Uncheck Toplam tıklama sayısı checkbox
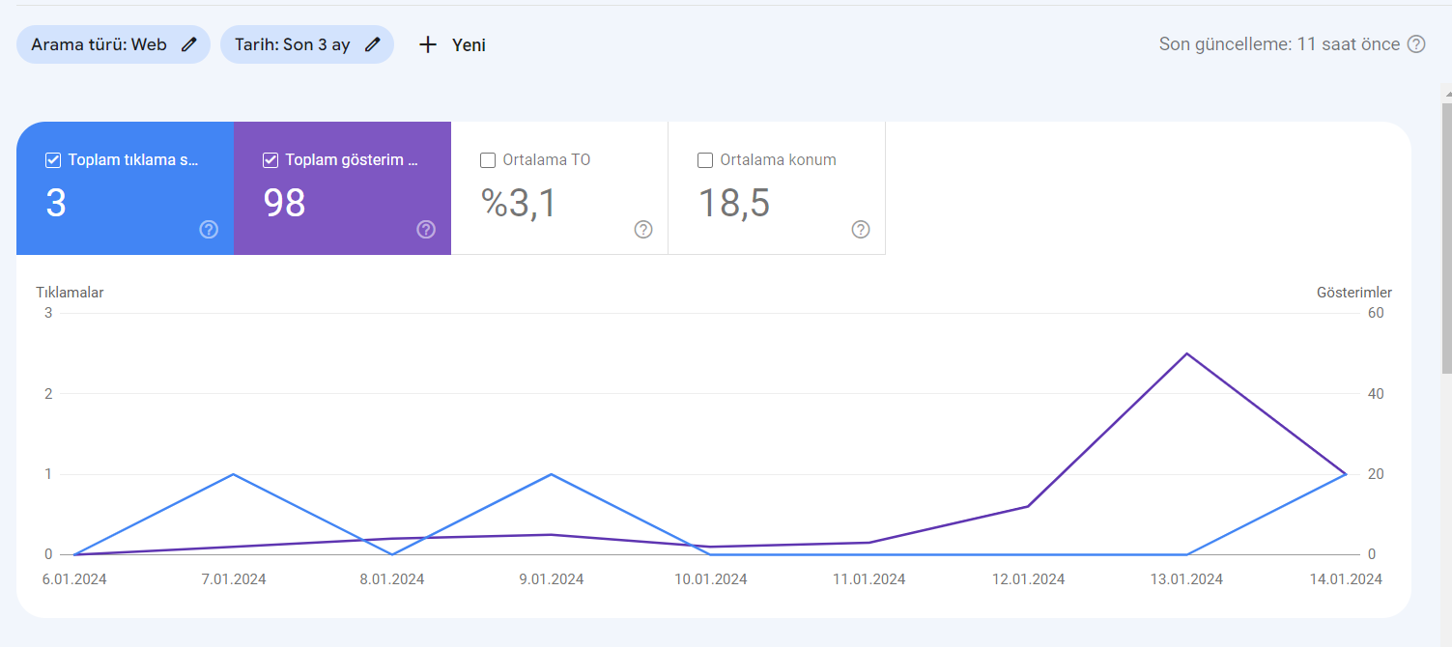The width and height of the screenshot is (1452, 647). pos(53,160)
